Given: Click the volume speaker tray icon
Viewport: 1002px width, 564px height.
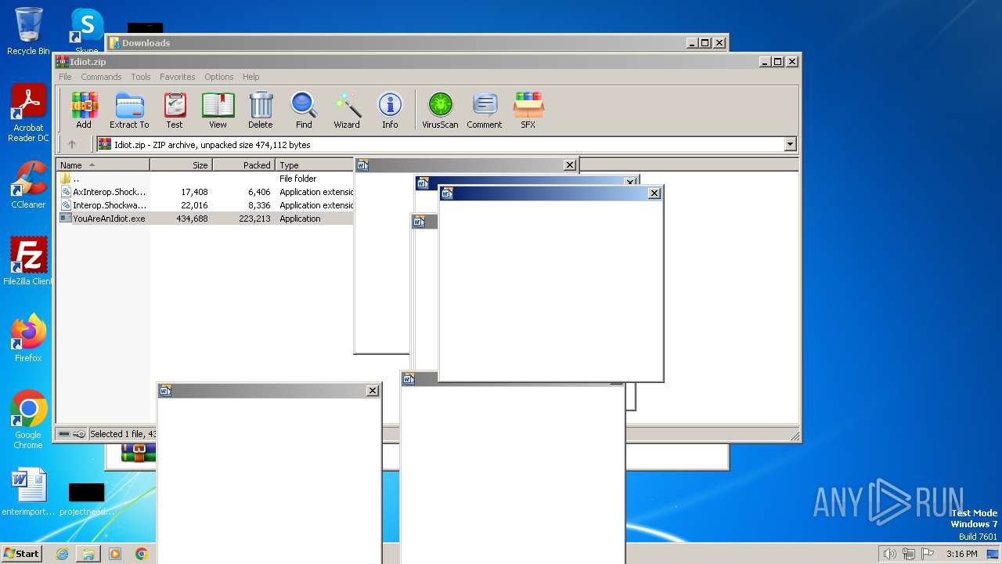Looking at the screenshot, I should pos(889,554).
